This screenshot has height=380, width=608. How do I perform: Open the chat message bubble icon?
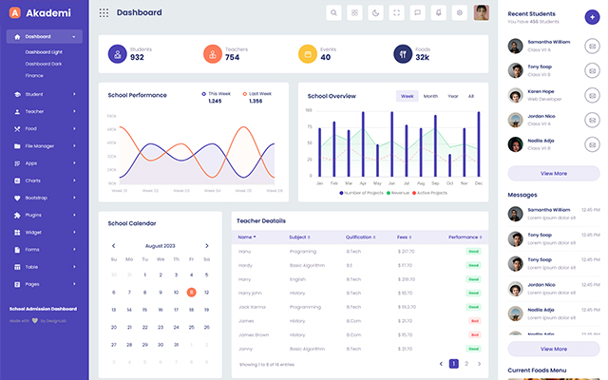[417, 13]
